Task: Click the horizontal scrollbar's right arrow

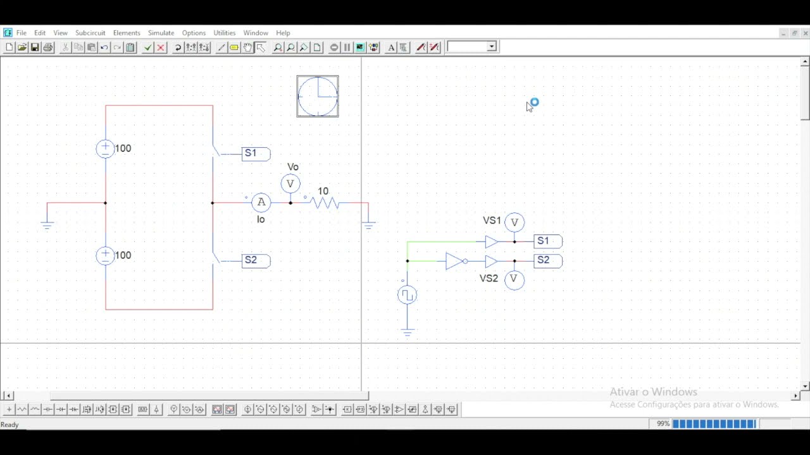Action: click(796, 396)
